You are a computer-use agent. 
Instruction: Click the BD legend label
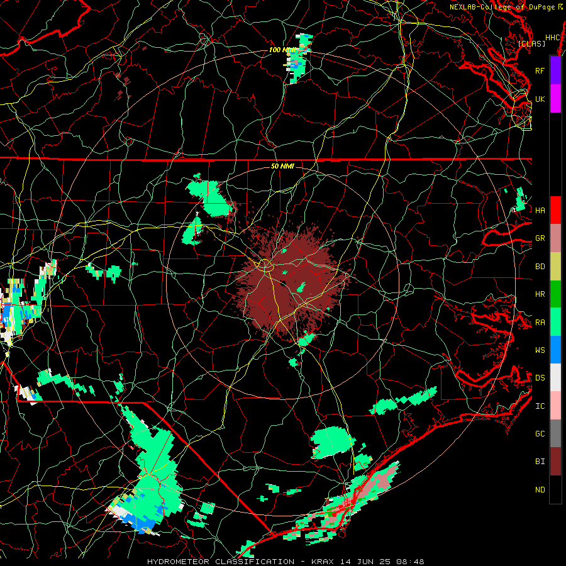(540, 267)
